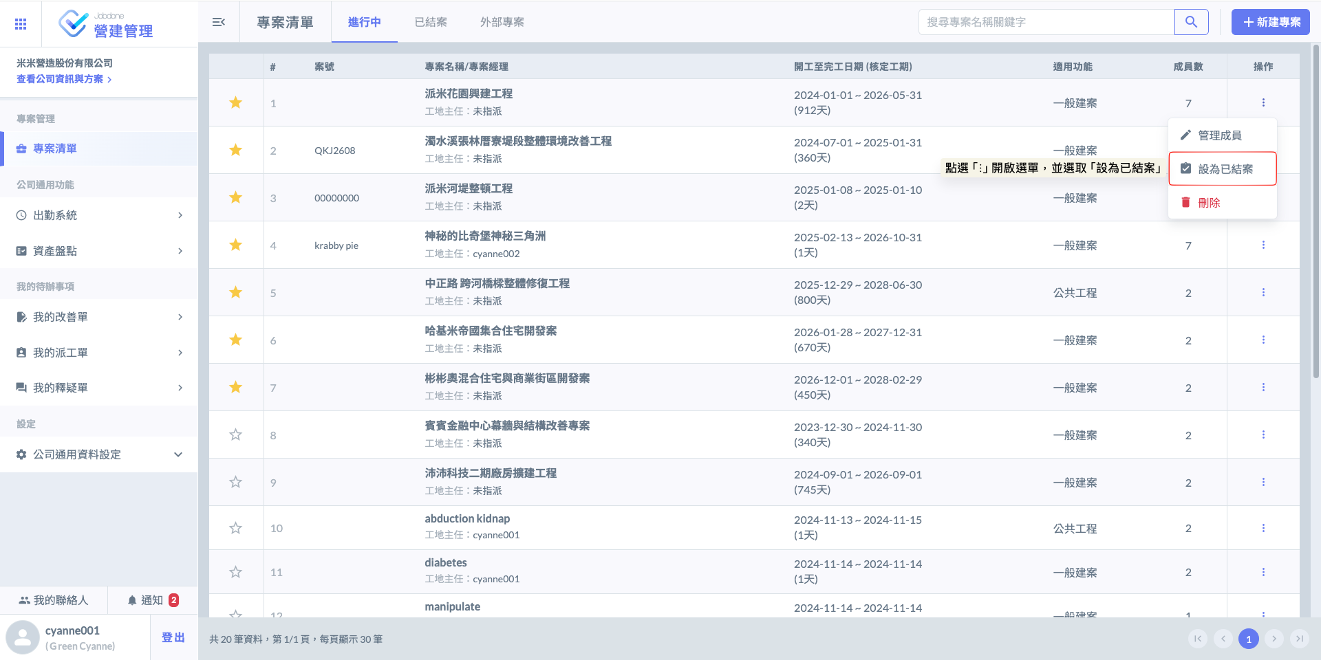The image size is (1321, 660).
Task: Click the pencil icon for 管理成員
Action: (x=1185, y=135)
